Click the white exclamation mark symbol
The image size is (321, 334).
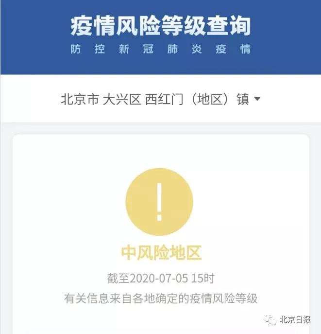pos(159,202)
